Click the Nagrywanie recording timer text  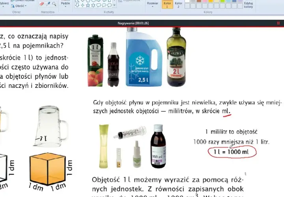point(133,23)
